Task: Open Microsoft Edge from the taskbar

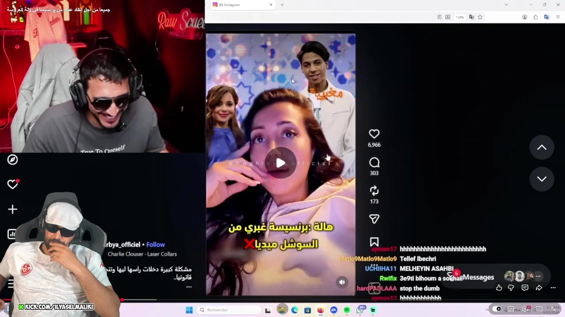Action: [294, 310]
